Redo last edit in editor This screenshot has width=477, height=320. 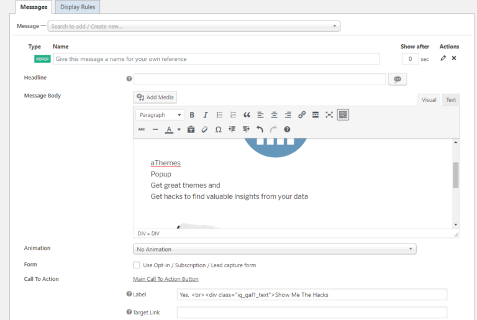click(x=273, y=129)
